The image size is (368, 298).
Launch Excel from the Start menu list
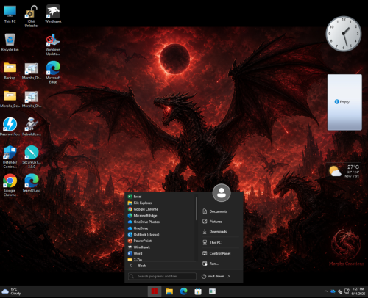[x=161, y=197]
